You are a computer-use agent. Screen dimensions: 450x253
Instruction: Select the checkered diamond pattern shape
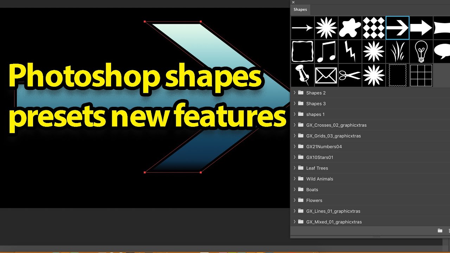click(374, 27)
